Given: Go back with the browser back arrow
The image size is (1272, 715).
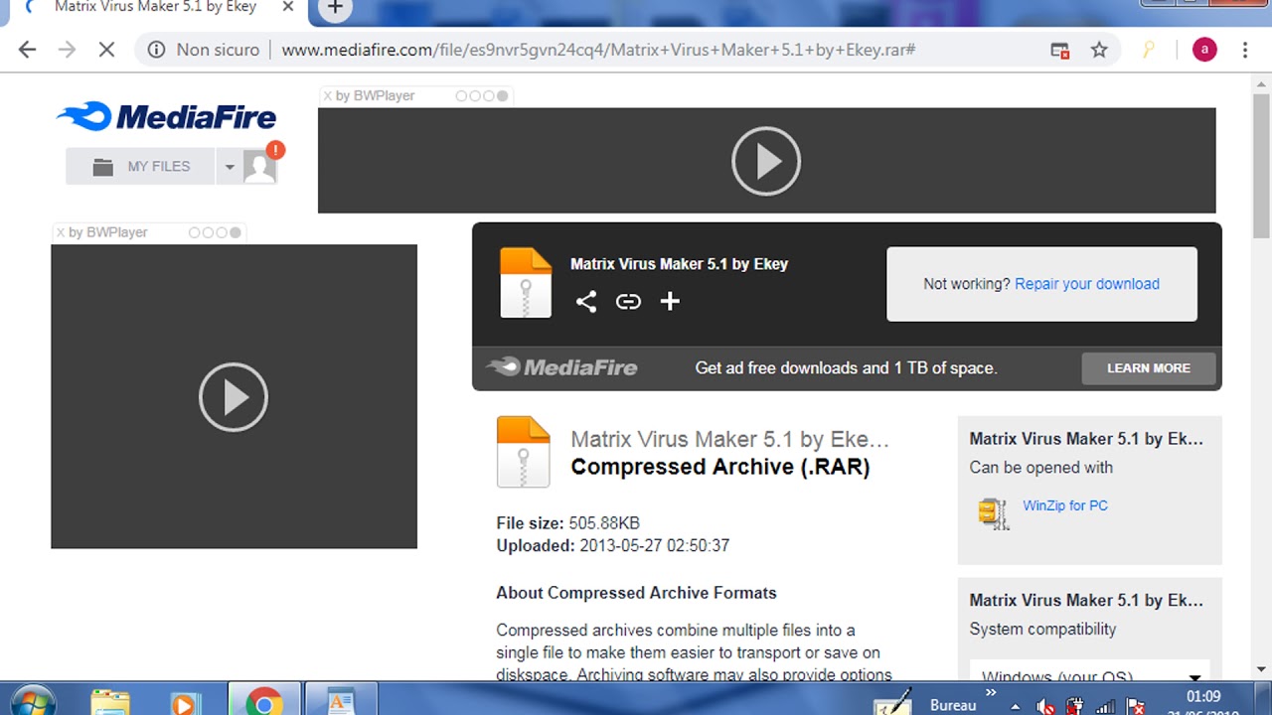Looking at the screenshot, I should [27, 50].
